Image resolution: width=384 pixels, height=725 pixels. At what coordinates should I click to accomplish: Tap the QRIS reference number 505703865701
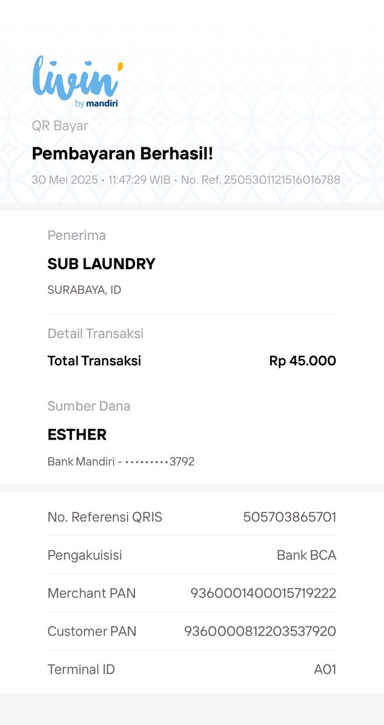pyautogui.click(x=289, y=517)
